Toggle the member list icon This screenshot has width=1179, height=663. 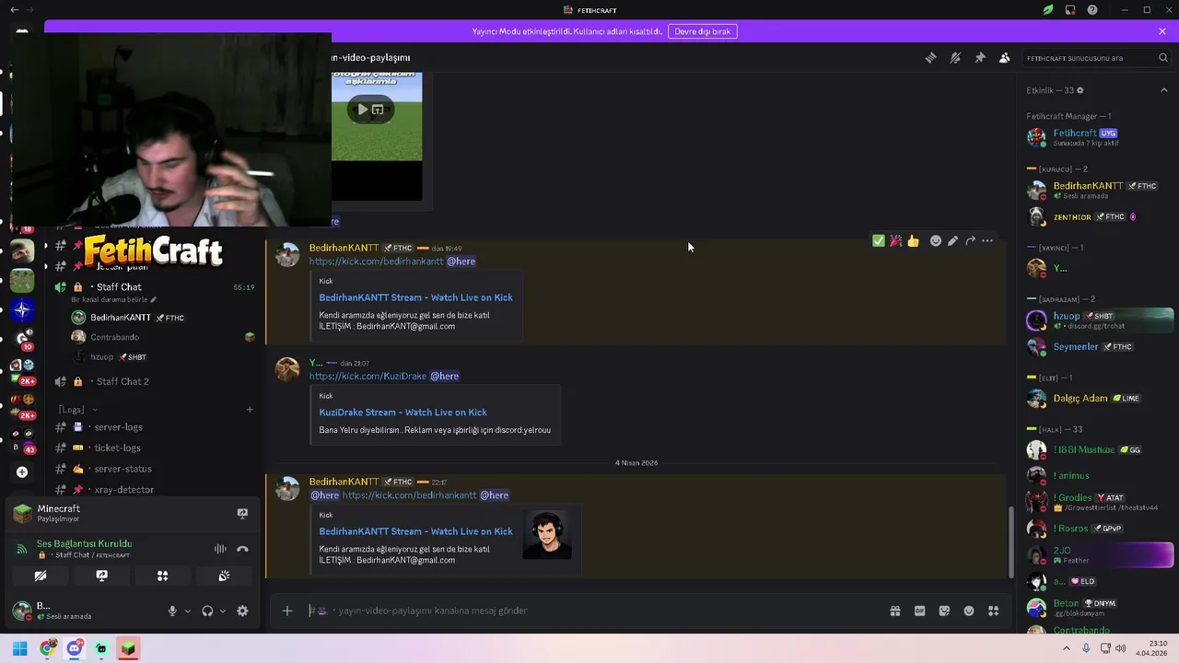pos(1005,57)
